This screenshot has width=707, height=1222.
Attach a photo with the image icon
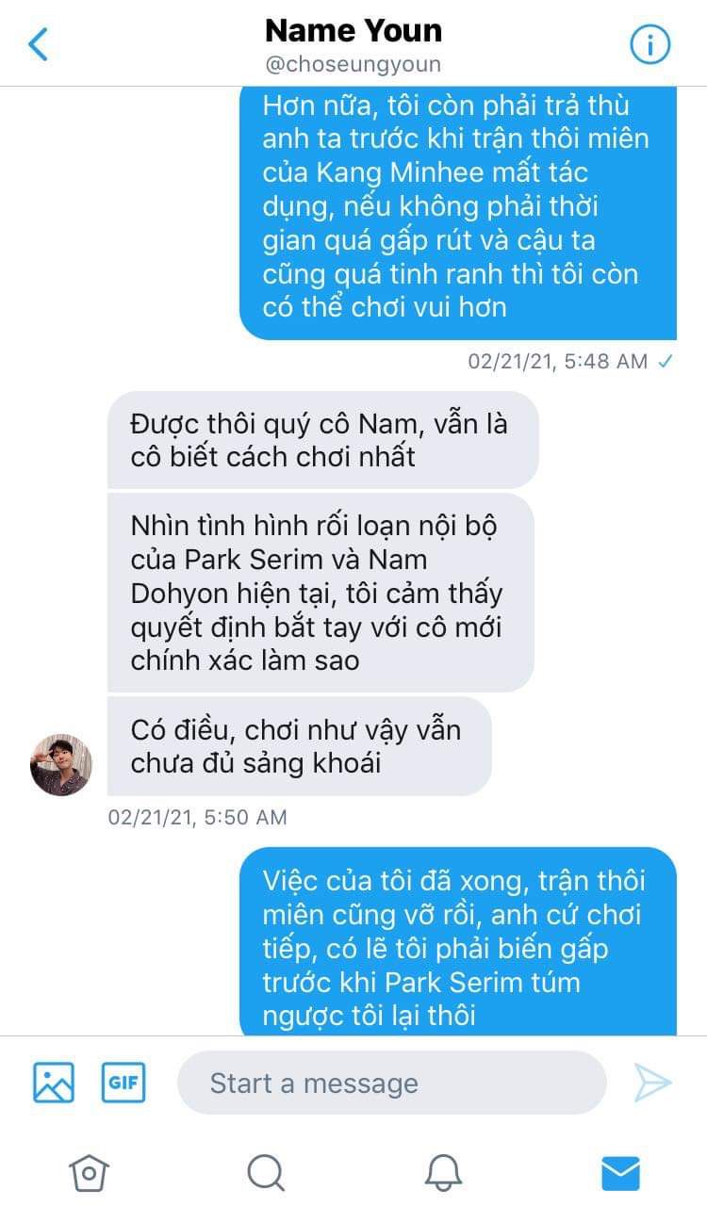[54, 1083]
